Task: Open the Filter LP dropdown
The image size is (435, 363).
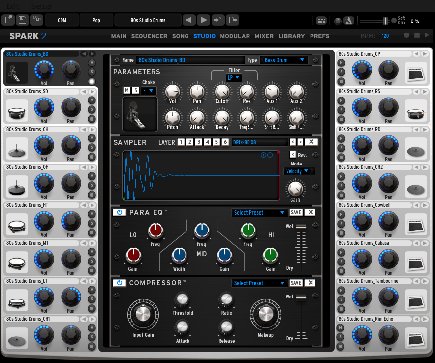Action: (x=234, y=77)
